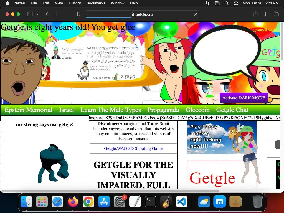
Task: Open the Maxthon browser from the Dock
Action: coord(220,202)
